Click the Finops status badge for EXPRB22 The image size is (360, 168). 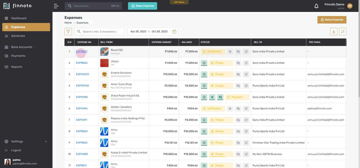pyautogui.click(x=221, y=143)
